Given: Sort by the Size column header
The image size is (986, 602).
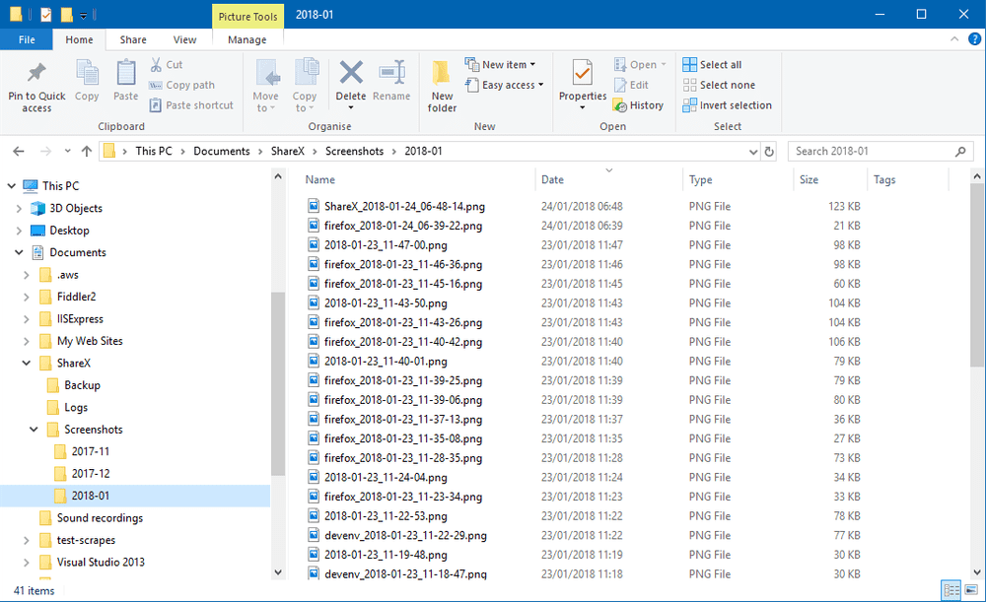Looking at the screenshot, I should click(x=809, y=179).
